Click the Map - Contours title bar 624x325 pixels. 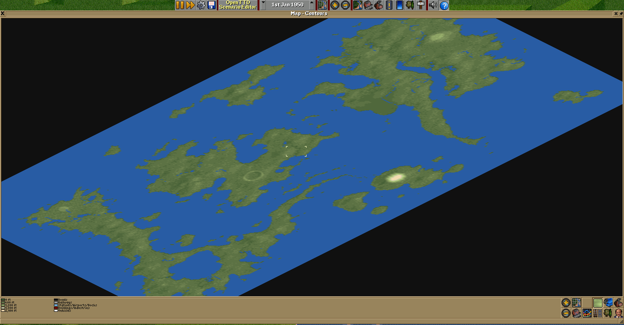point(309,14)
